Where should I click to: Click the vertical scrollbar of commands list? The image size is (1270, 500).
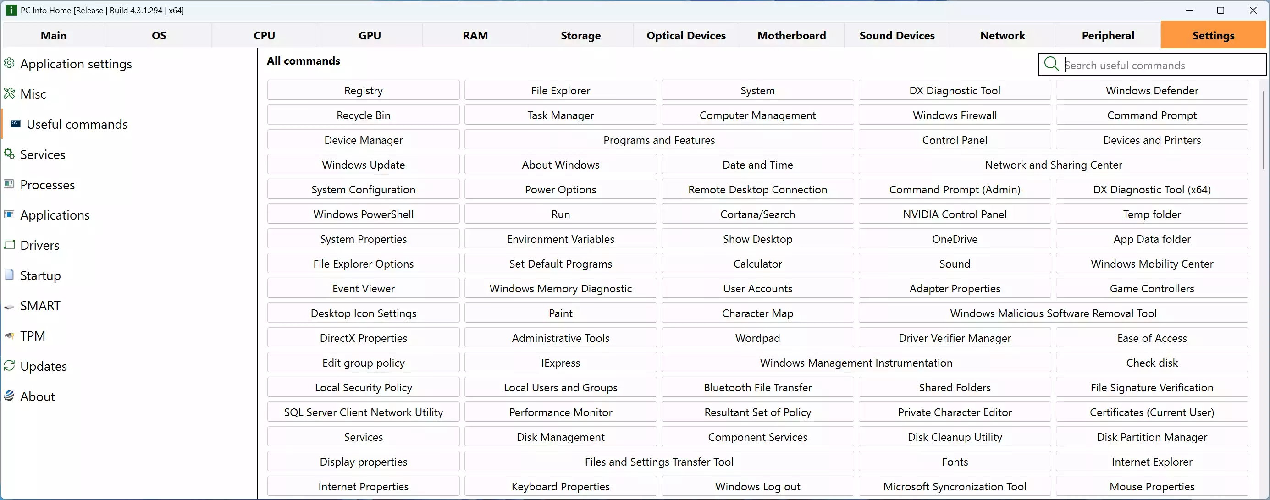(1264, 130)
